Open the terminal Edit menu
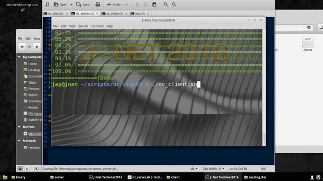Image resolution: width=323 pixels, height=181 pixels. (63, 26)
